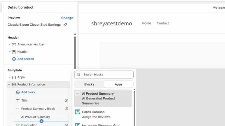Open the Contact menu link in preview
The image size is (225, 126).
coord(163,23)
